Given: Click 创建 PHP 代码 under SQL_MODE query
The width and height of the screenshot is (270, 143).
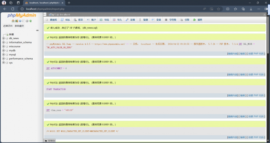Looking at the screenshot, I should click(x=256, y=54).
